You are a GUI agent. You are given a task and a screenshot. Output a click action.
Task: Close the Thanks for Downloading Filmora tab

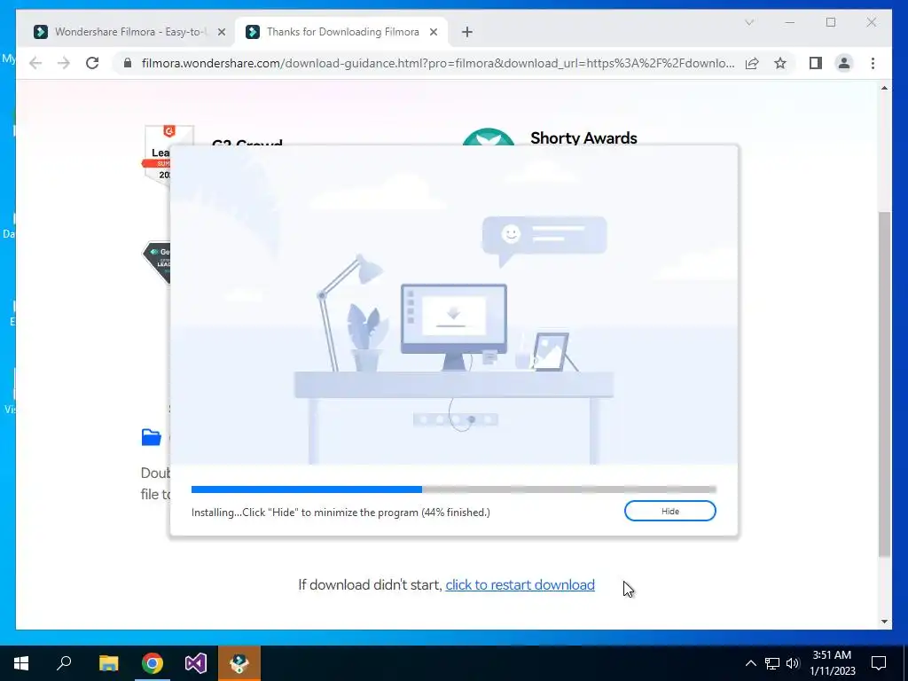[x=433, y=33]
